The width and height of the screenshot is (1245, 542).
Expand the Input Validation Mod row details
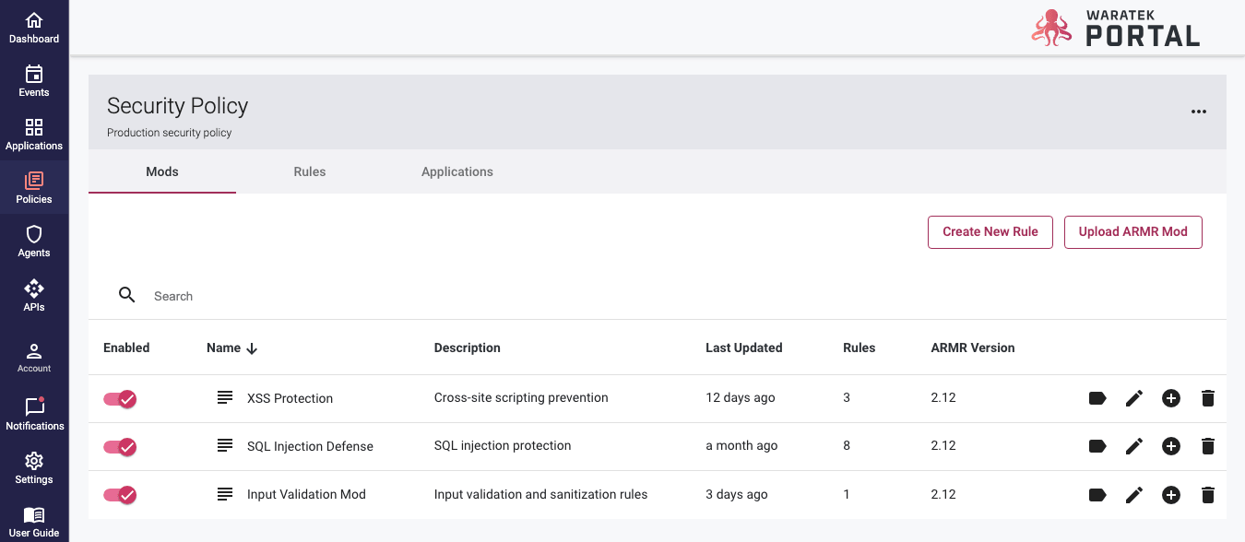[x=225, y=494]
